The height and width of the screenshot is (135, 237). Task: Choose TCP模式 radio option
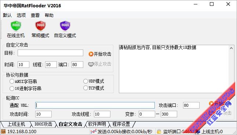click(85, 88)
